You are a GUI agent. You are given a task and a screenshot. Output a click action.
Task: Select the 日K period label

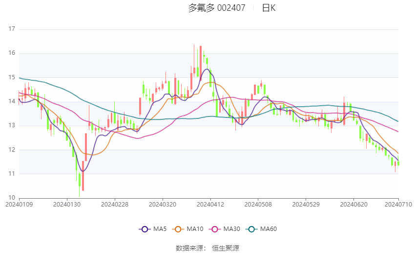[x=269, y=8]
